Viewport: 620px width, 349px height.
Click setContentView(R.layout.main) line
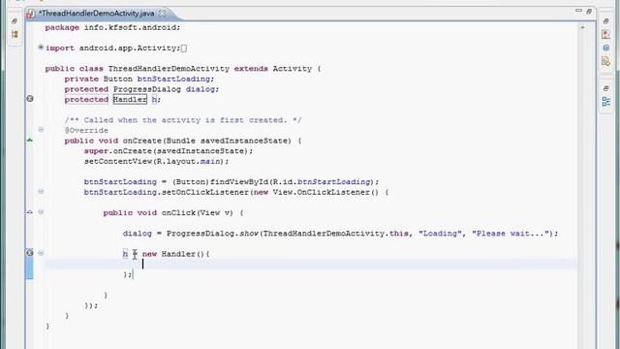click(x=156, y=161)
